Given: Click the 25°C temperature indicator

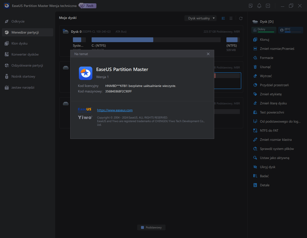Looking at the screenshot, I should click(291, 30).
